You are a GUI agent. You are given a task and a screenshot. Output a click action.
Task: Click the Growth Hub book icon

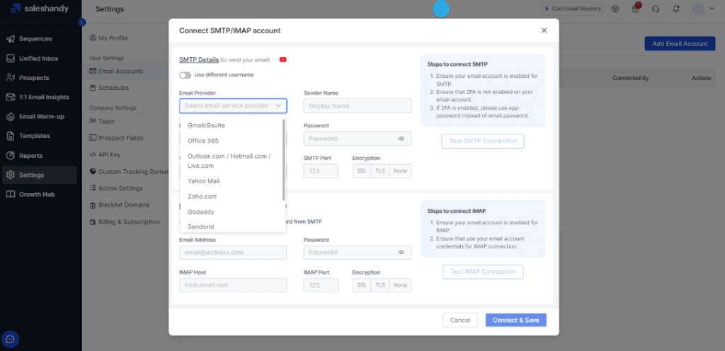tap(10, 195)
